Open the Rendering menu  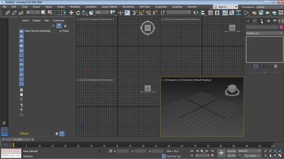(x=128, y=7)
